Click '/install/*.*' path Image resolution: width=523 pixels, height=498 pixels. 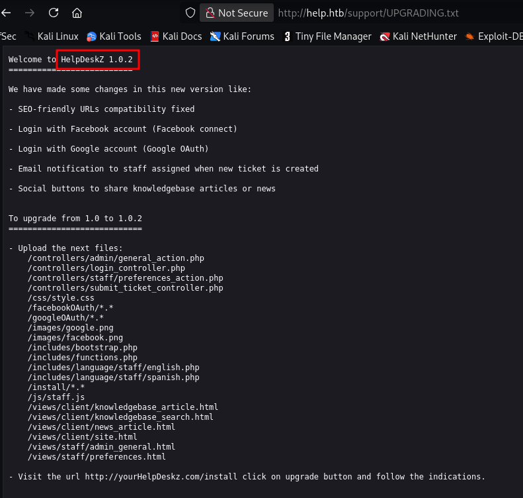[56, 387]
